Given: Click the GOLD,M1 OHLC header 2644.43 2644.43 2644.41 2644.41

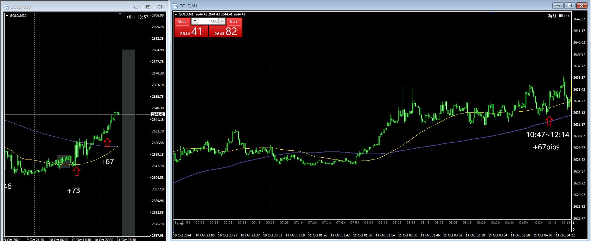Looking at the screenshot, I should (220, 14).
